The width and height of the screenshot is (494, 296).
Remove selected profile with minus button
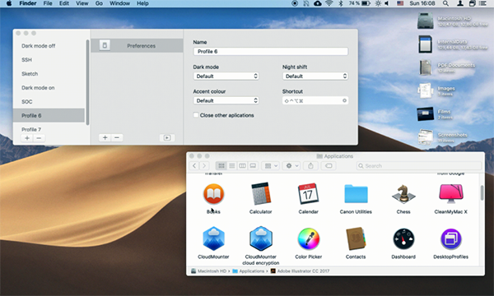click(x=39, y=138)
